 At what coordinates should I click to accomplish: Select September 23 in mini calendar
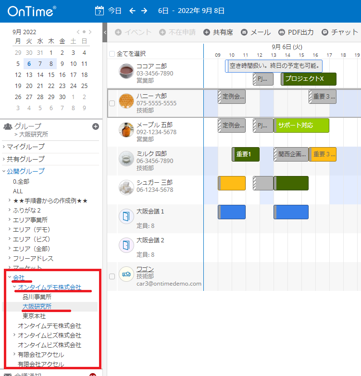pos(62,86)
